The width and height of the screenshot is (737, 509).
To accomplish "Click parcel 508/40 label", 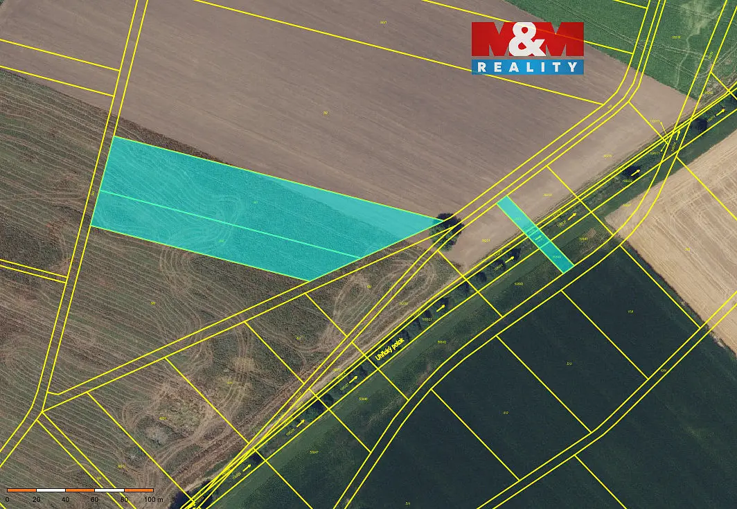I will [x=519, y=283].
